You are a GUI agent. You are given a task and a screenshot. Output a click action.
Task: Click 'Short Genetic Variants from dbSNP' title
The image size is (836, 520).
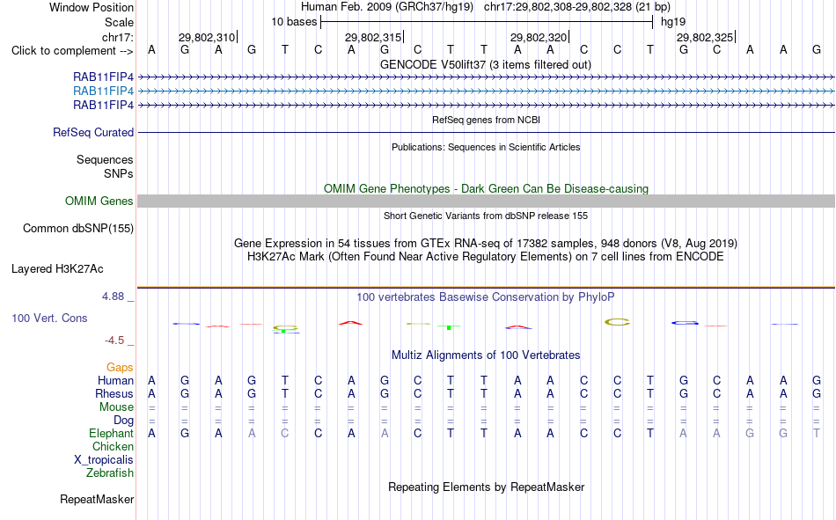click(x=486, y=216)
